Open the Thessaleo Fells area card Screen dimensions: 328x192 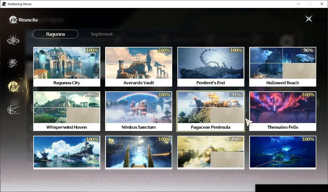click(x=283, y=111)
